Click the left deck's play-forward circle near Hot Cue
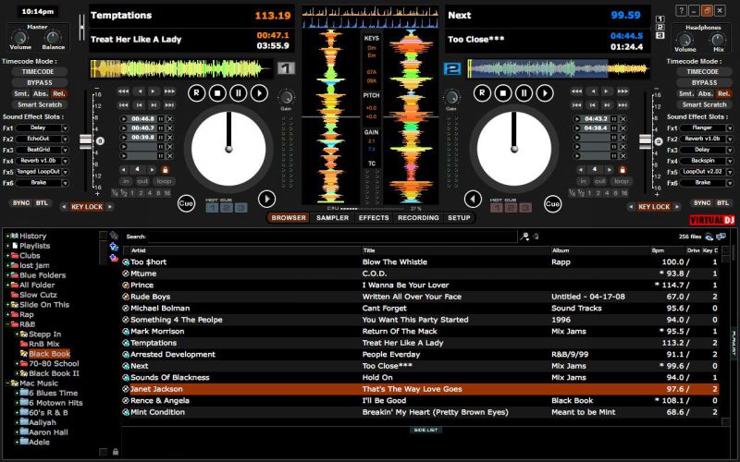 pyautogui.click(x=266, y=199)
